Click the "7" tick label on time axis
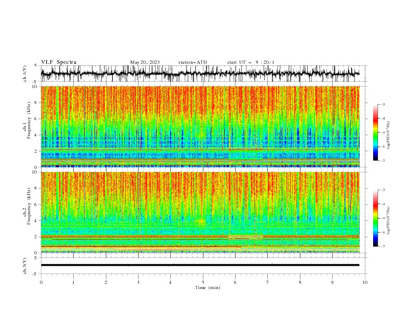Viewport: 411px width, 317px height. coord(268,282)
